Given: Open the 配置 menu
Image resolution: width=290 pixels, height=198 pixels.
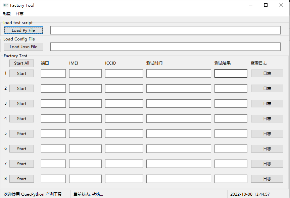Looking at the screenshot, I should (x=7, y=14).
